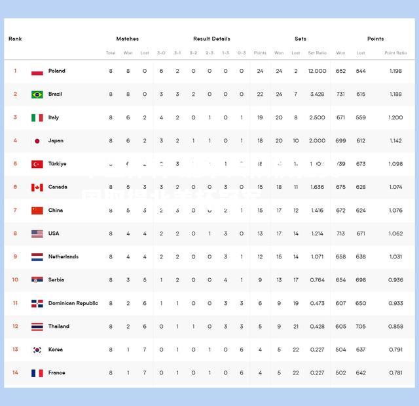The width and height of the screenshot is (419, 406).
Task: Select the Italy flag icon
Action: point(37,118)
